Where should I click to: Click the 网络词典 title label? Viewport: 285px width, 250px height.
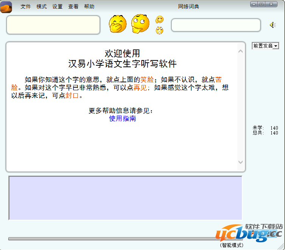point(189,6)
